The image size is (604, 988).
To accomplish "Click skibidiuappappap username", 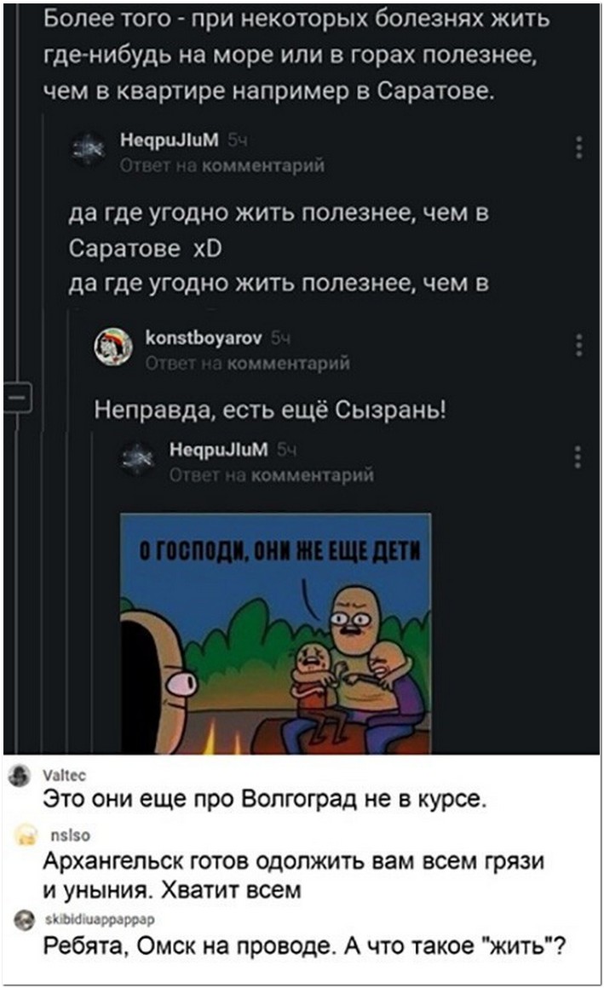I will 100,919.
